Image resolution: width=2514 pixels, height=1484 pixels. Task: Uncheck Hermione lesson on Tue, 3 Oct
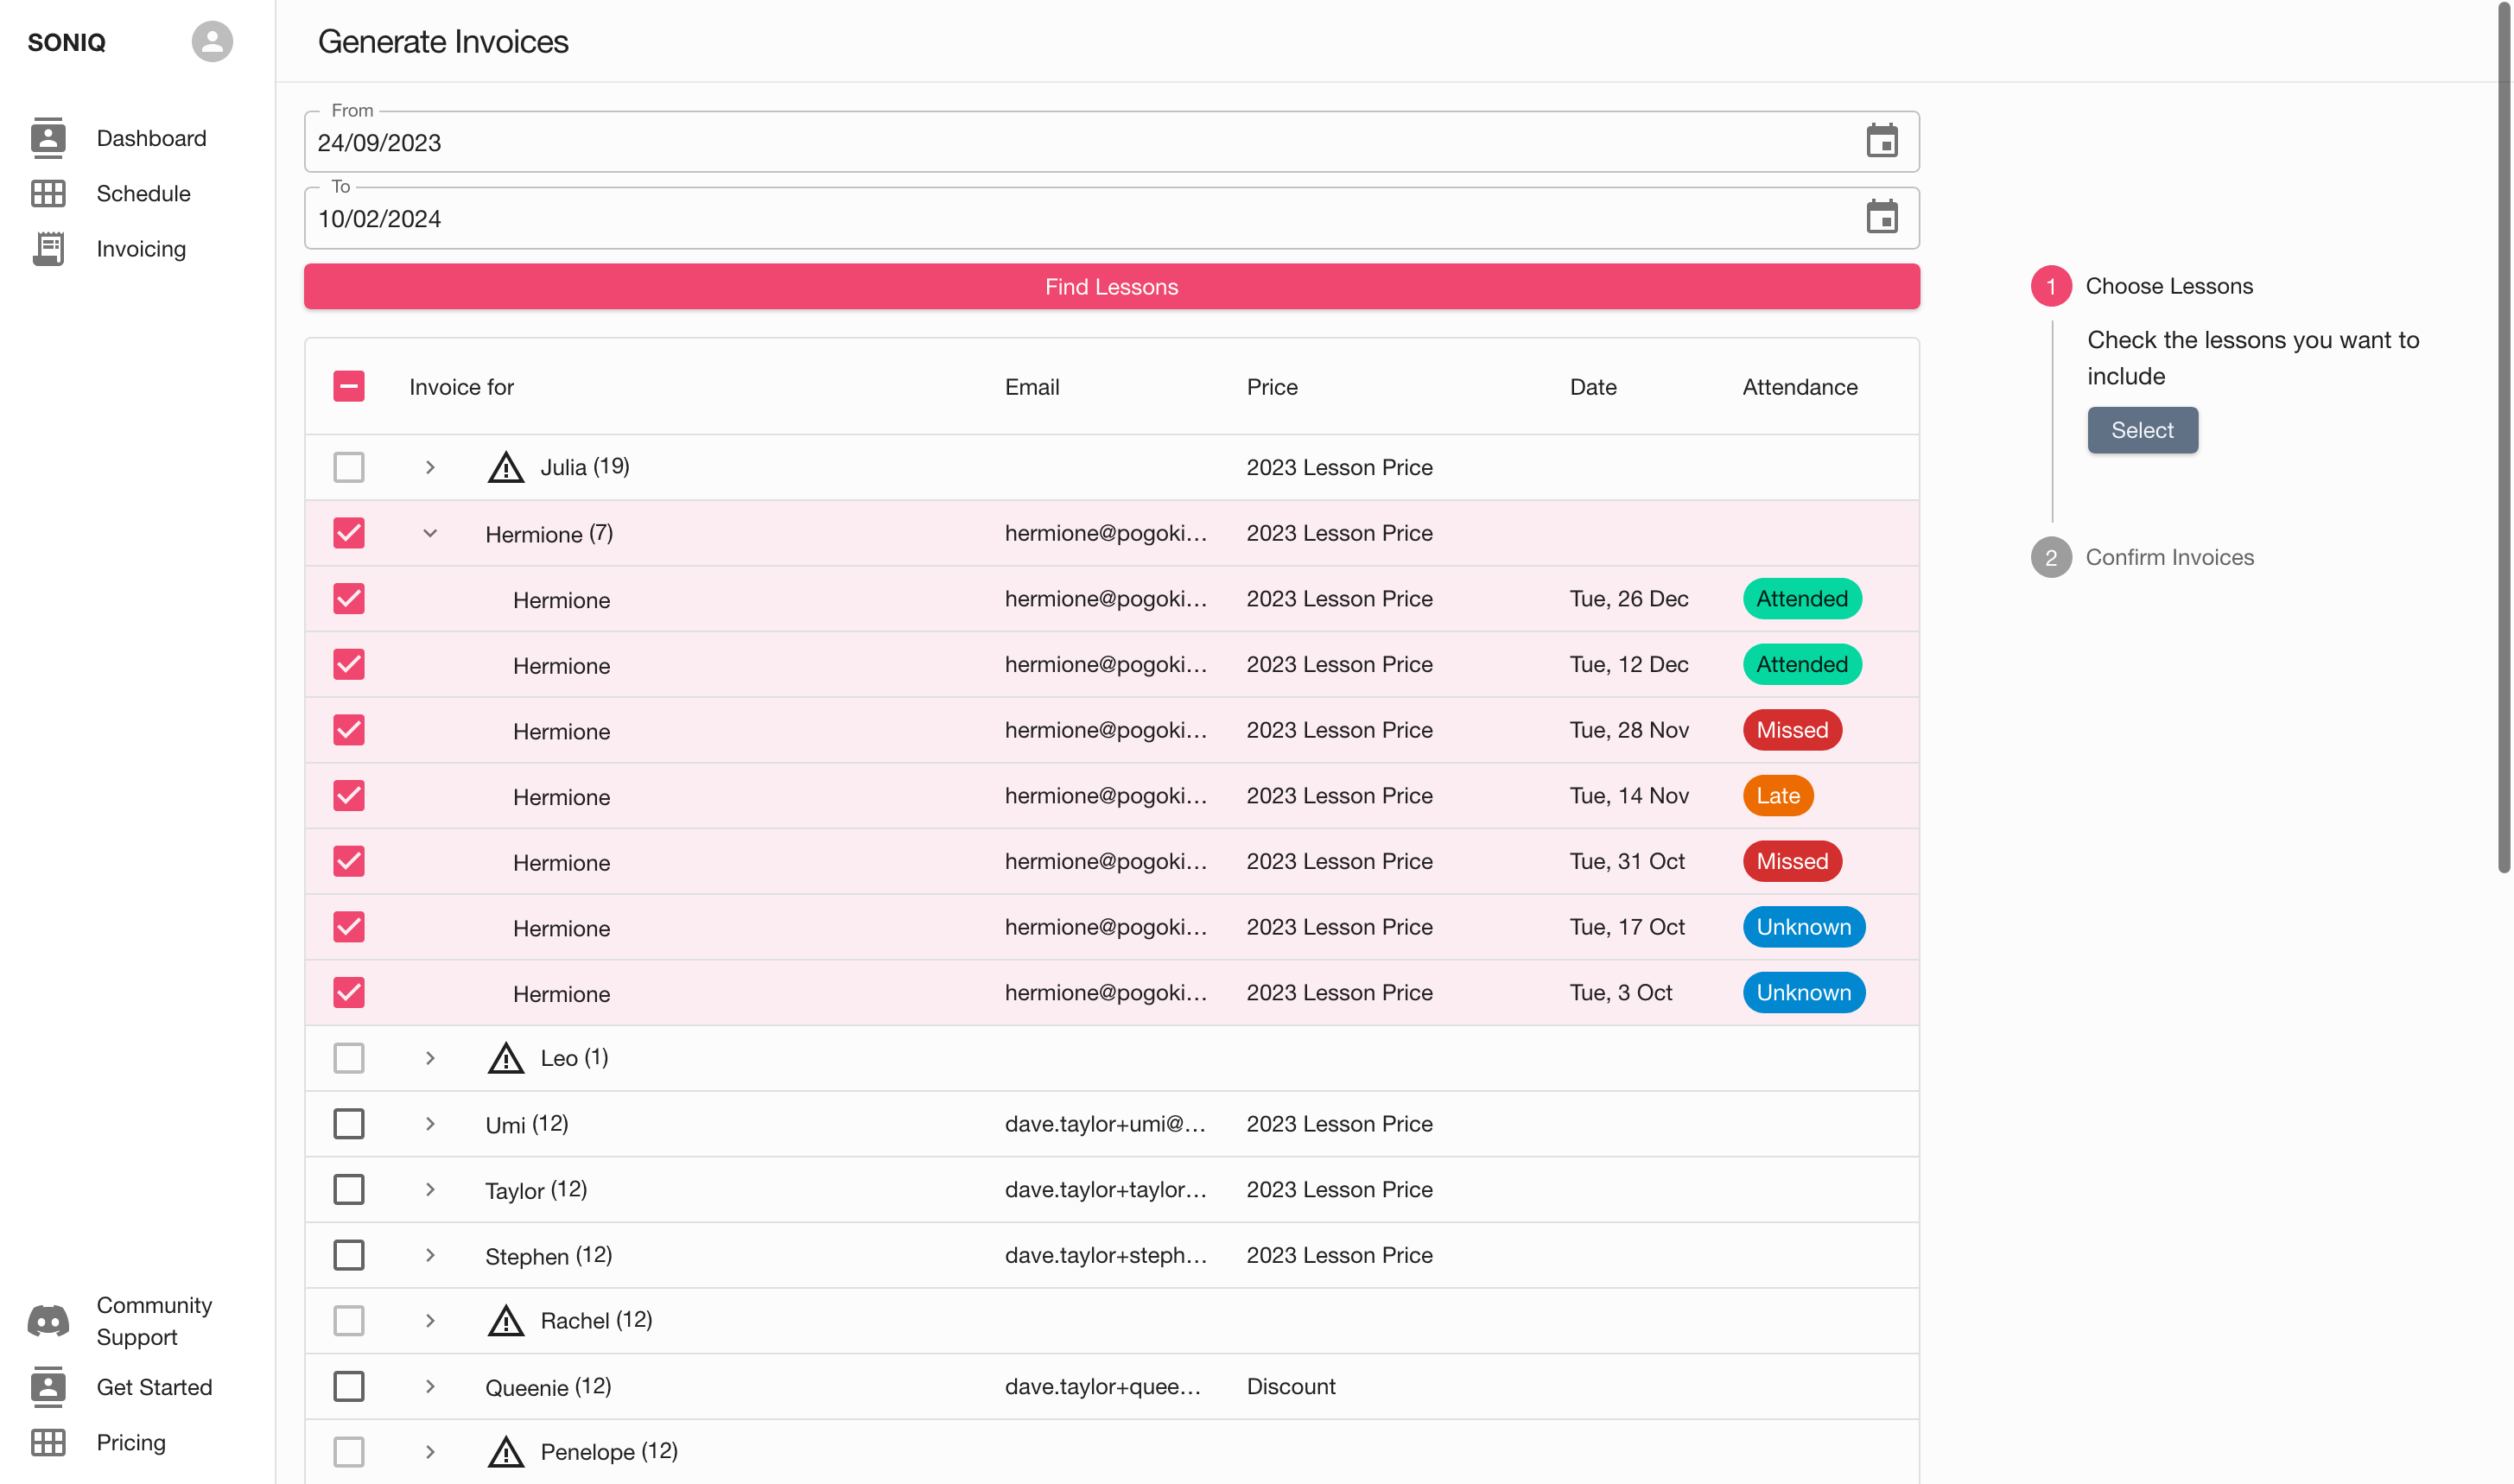coord(348,992)
